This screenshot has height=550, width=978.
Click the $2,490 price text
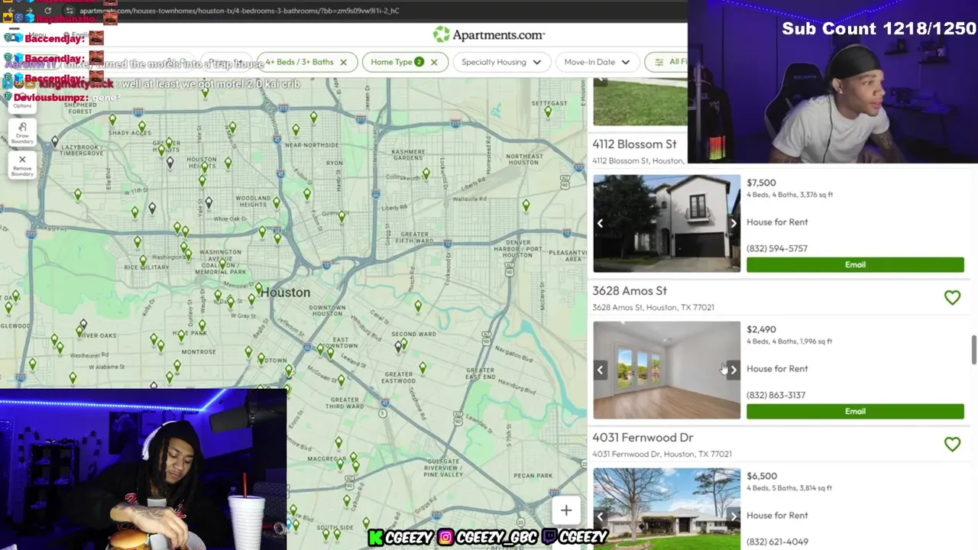761,329
